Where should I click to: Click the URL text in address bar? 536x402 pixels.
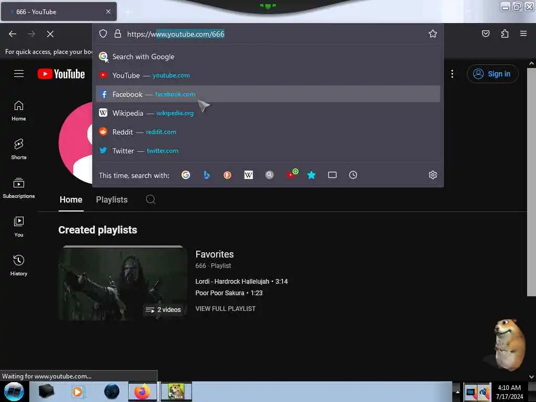point(176,34)
